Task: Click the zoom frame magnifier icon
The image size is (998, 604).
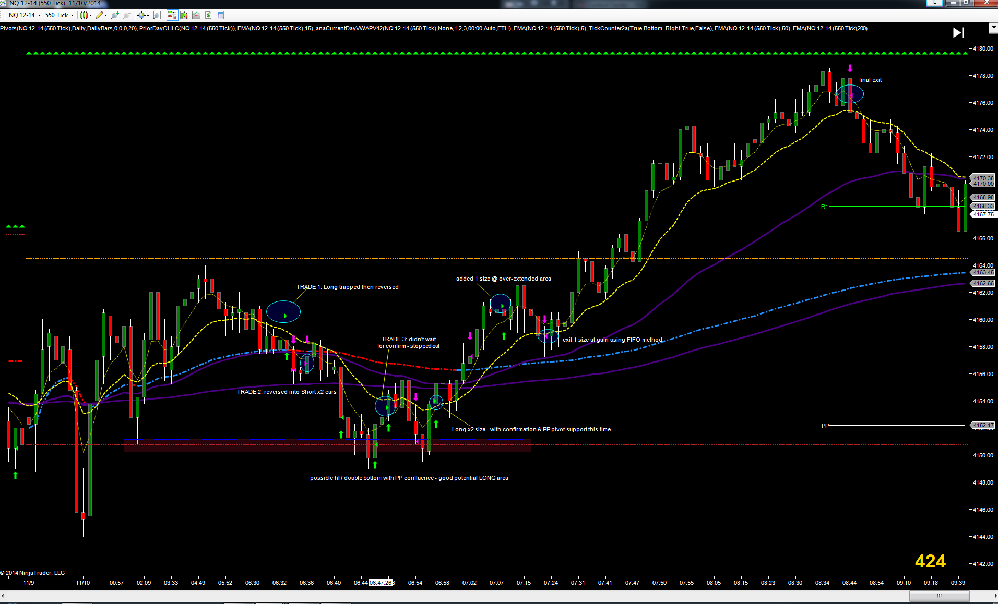Action: [x=157, y=15]
